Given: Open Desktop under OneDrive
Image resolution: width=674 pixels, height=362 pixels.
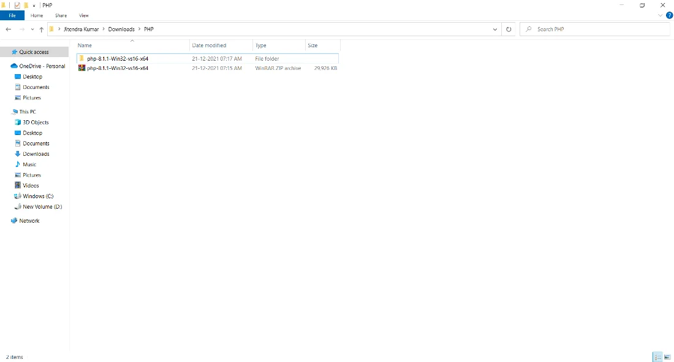Looking at the screenshot, I should [x=32, y=77].
